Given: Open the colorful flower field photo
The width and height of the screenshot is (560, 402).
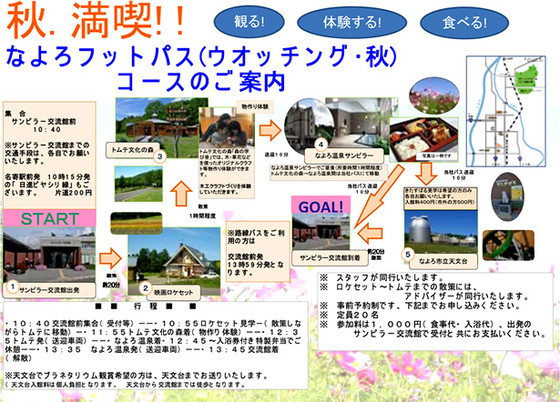Looking at the screenshot, I should tap(136, 224).
